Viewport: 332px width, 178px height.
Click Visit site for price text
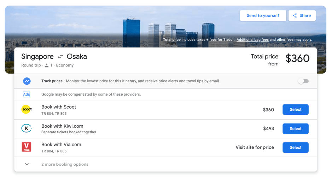[x=255, y=147]
